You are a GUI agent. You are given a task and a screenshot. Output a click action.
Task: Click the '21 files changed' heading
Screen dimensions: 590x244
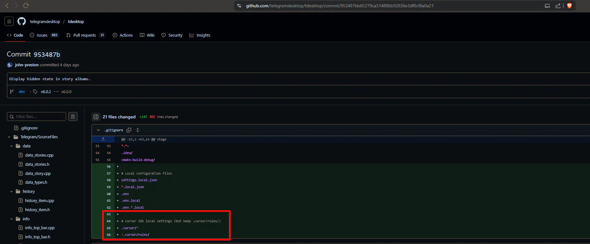pos(119,117)
